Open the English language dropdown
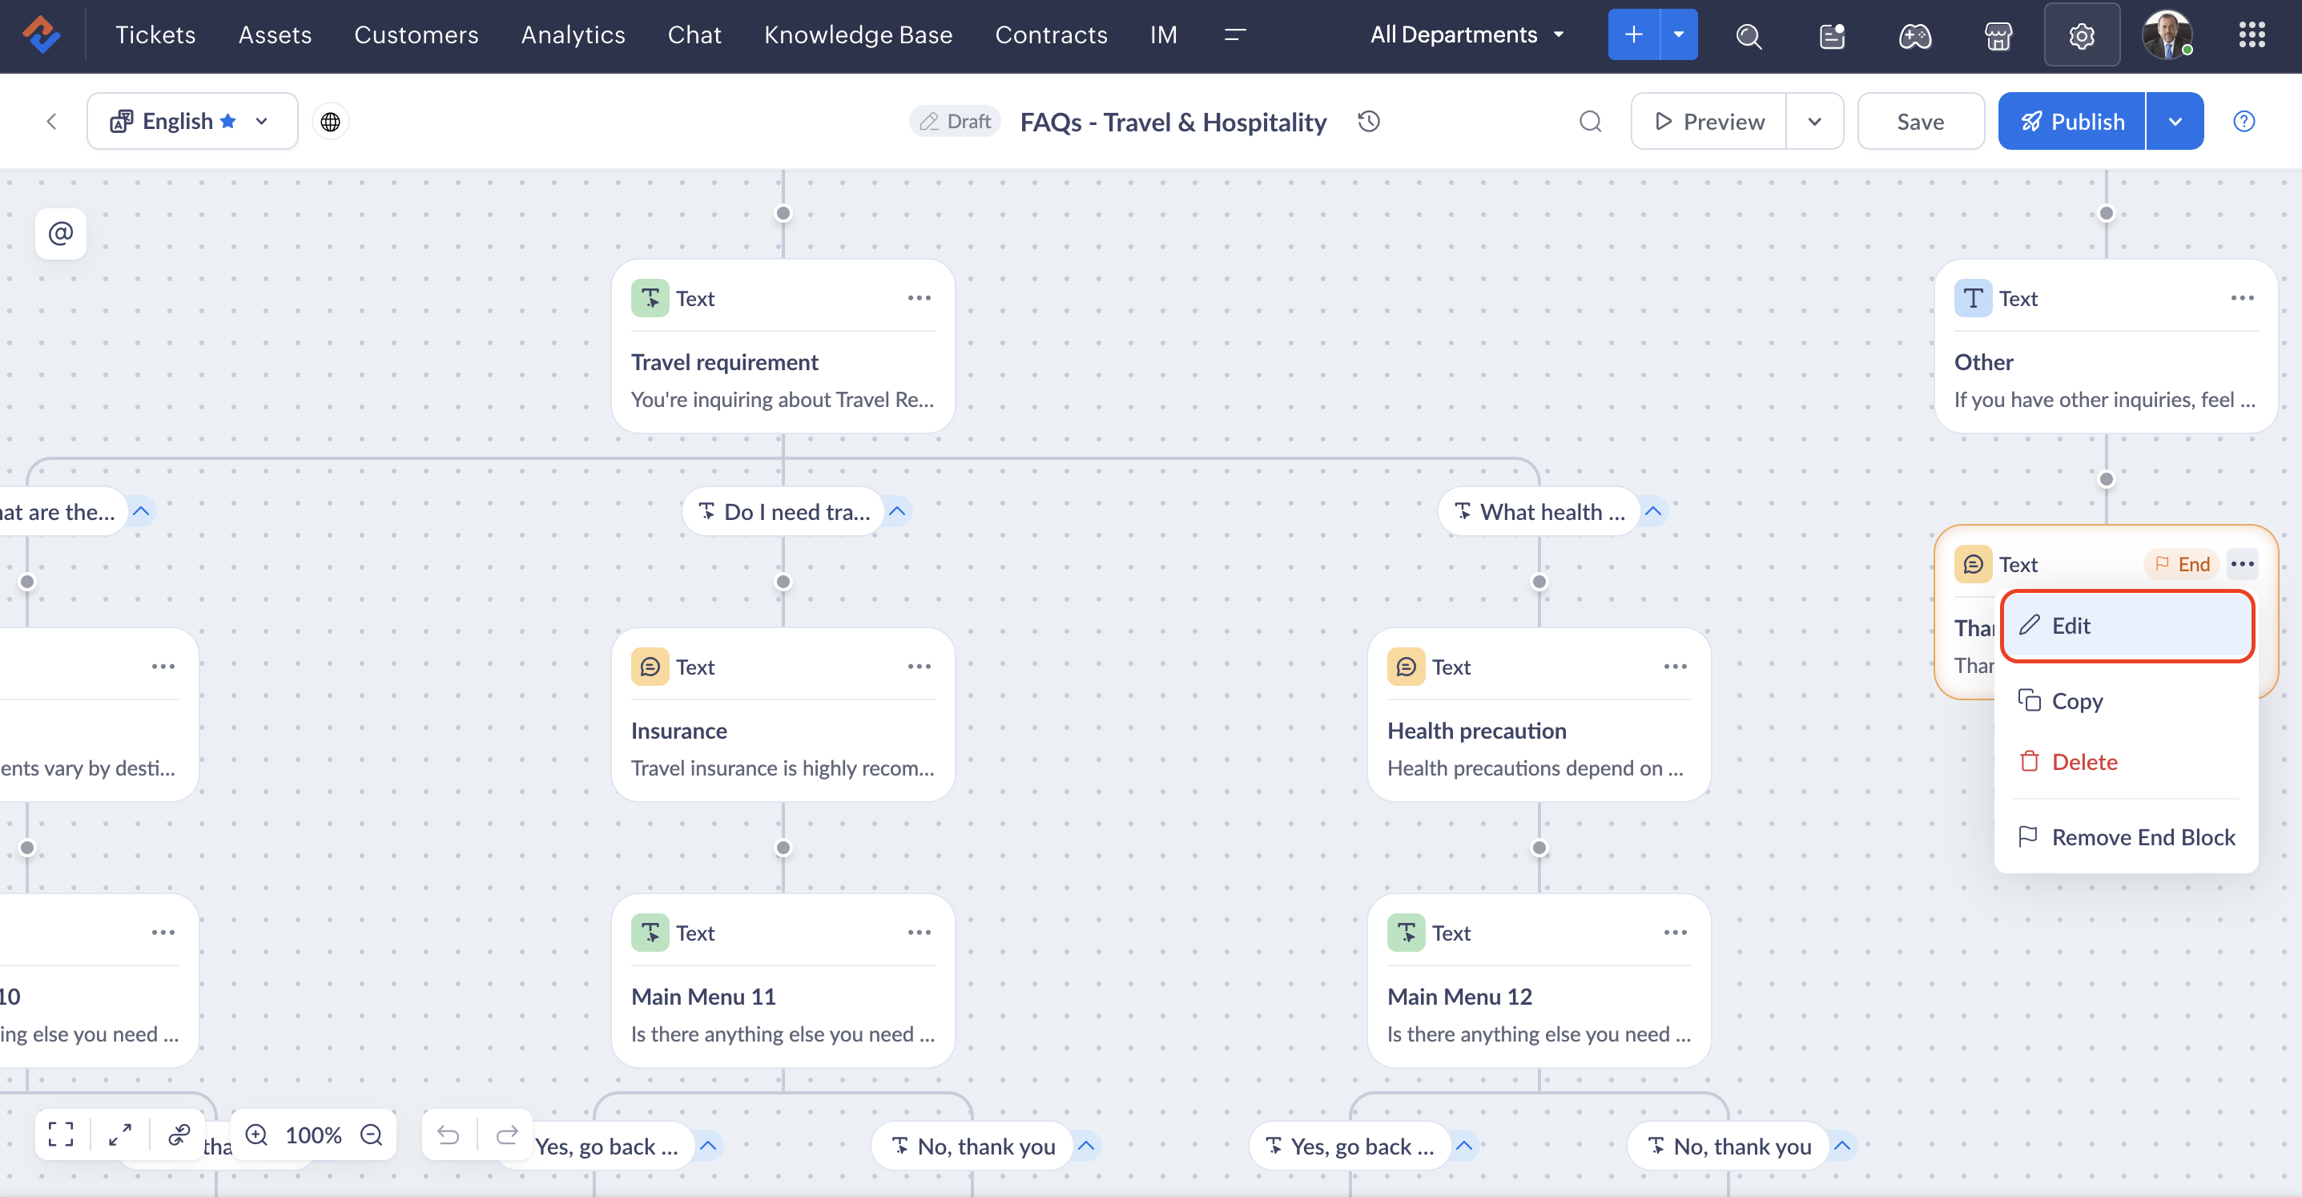The height and width of the screenshot is (1197, 2302). pos(191,122)
